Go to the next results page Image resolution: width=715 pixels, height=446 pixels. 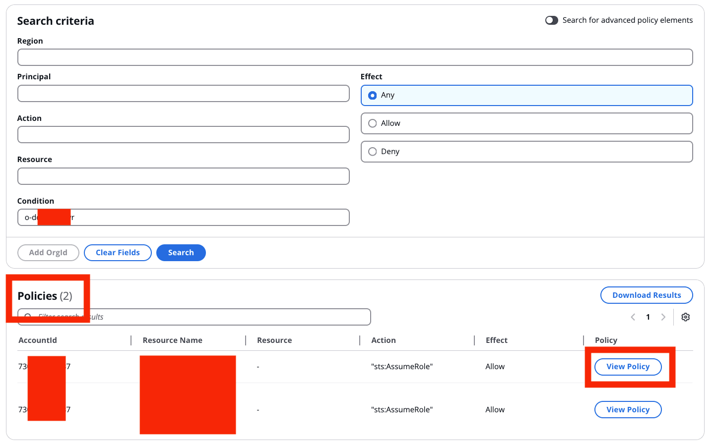click(x=663, y=317)
